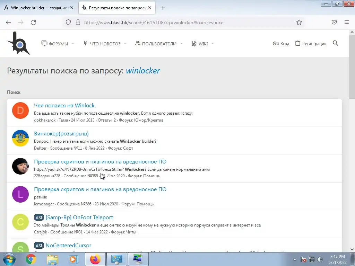Open the forum search magnifier
Image resolution: width=355 pixels, height=266 pixels.
[335, 43]
